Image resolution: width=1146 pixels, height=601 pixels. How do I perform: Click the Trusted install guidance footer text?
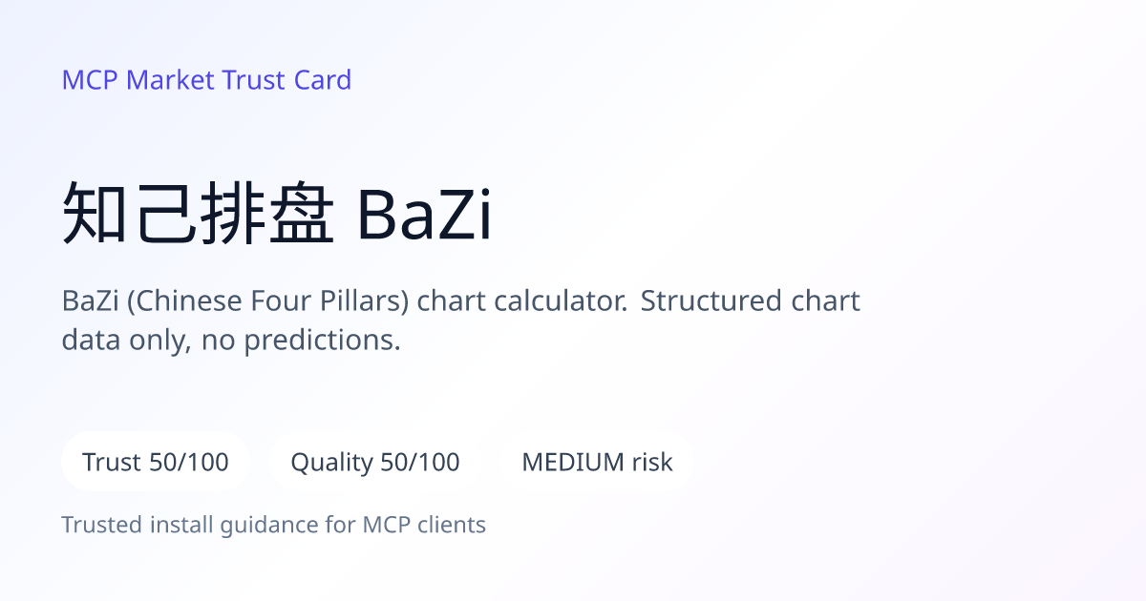(274, 525)
